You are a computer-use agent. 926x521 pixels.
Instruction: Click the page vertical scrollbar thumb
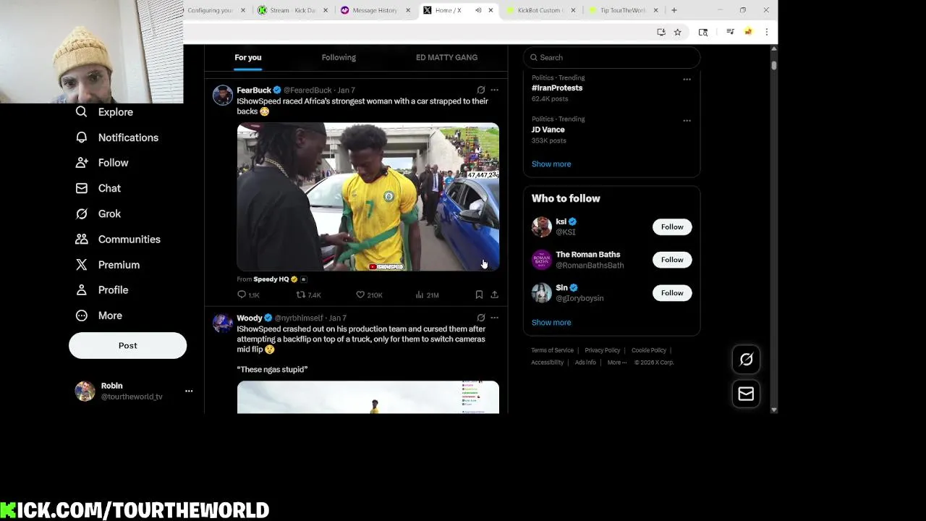773,65
